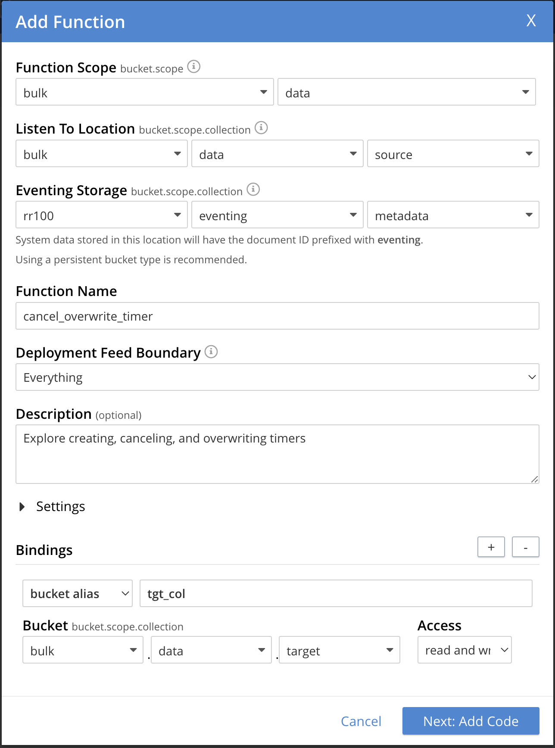Open the Deployment Feed Boundary dropdown
Screen dimensions: 555x748
click(x=277, y=377)
